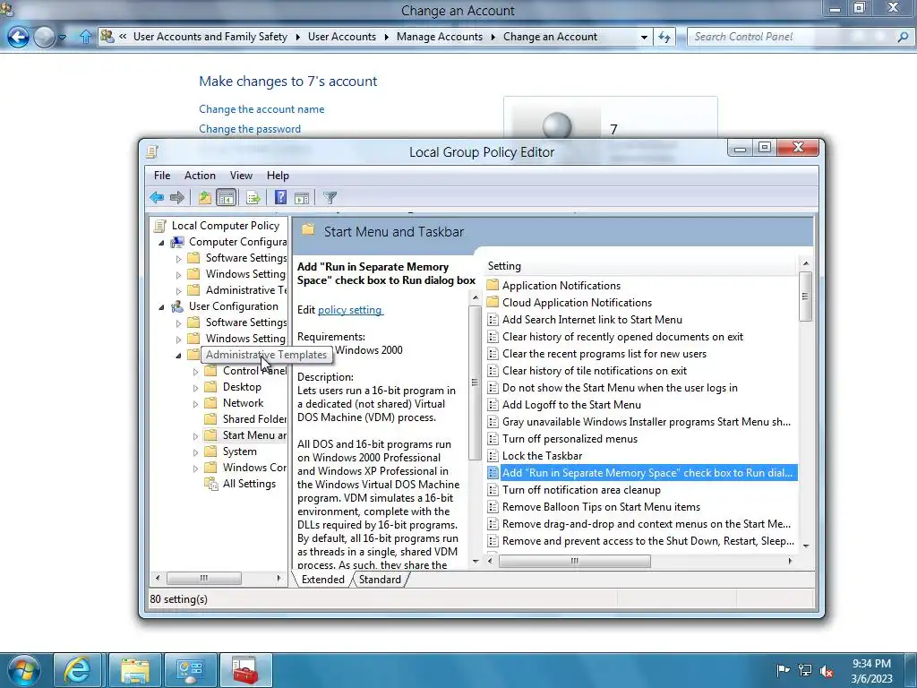Click Change the password link
The height and width of the screenshot is (688, 917).
click(x=250, y=129)
